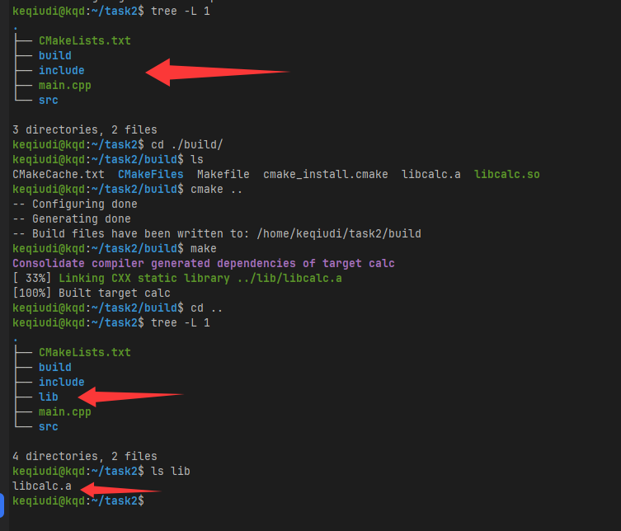621x531 pixels.
Task: Select the build folder in first tree listing
Action: click(54, 55)
